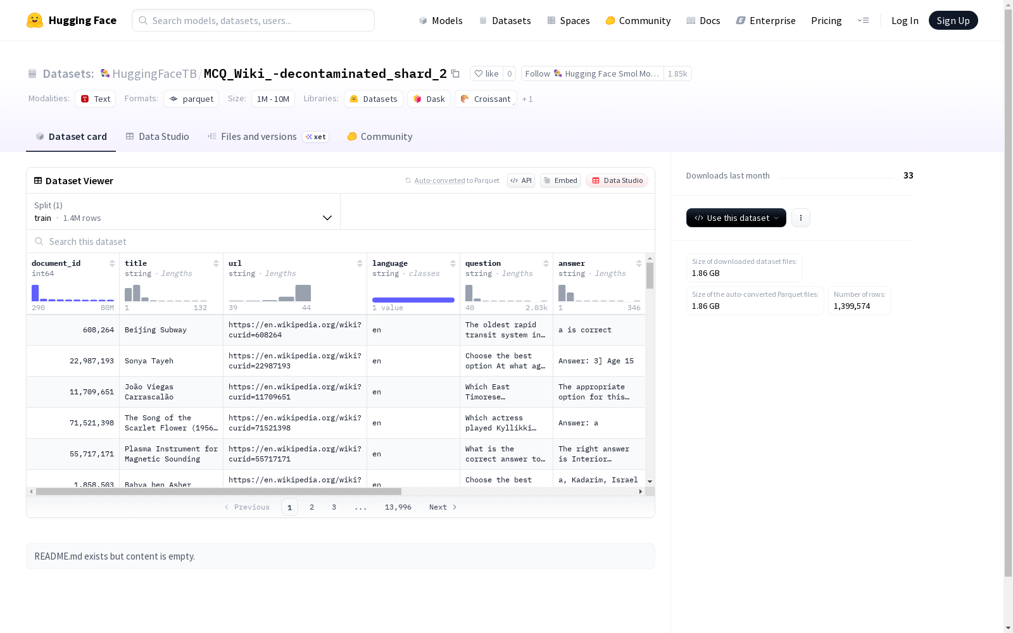Open Spaces in the top navigation
Screen dimensions: 1013x633
coord(569,20)
